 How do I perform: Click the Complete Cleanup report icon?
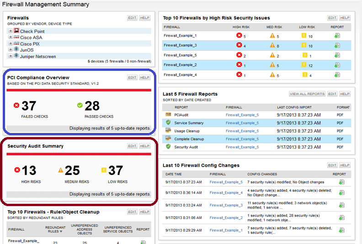[168, 138]
